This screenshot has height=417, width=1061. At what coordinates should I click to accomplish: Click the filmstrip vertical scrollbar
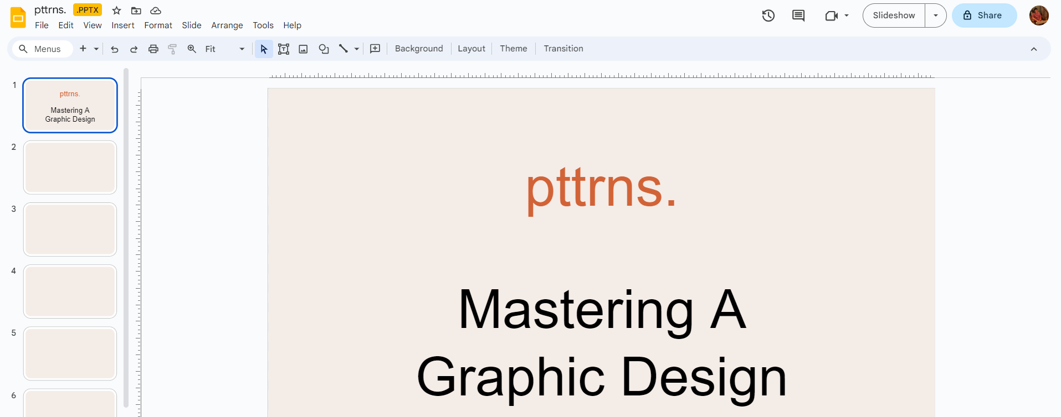[126, 238]
